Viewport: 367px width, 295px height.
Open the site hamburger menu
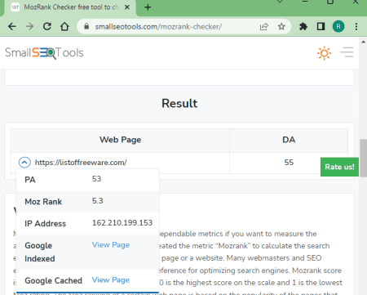347,52
